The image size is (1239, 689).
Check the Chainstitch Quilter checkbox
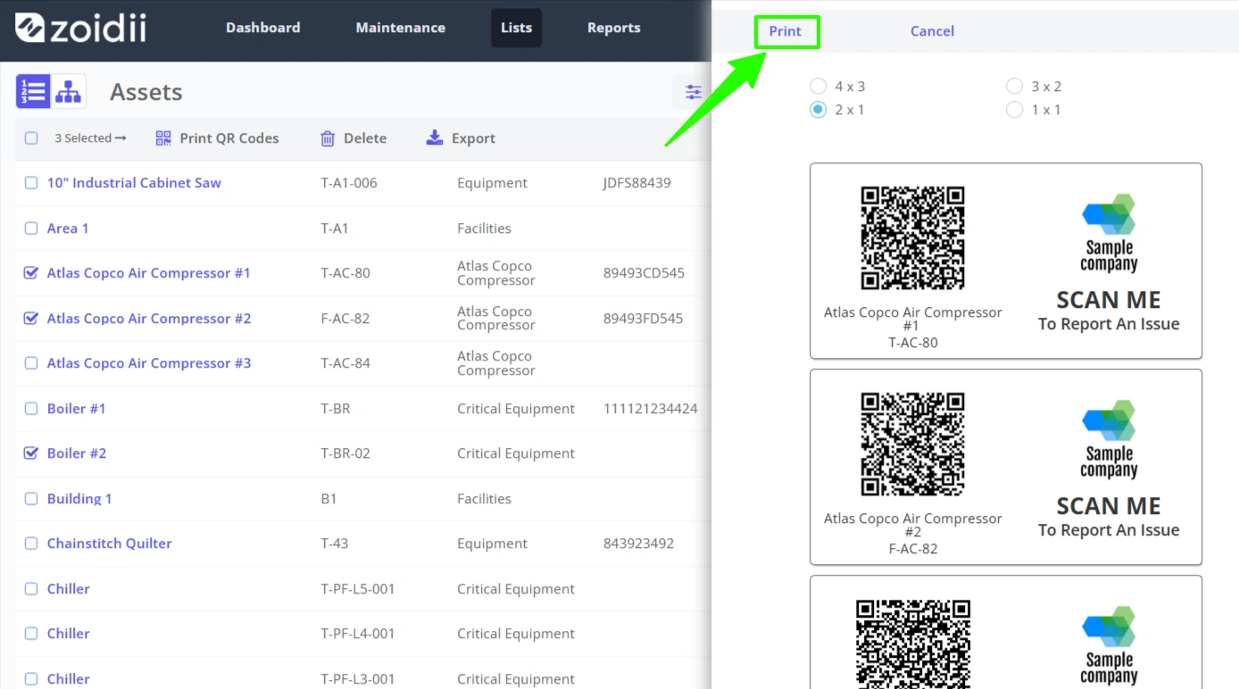[x=31, y=544]
